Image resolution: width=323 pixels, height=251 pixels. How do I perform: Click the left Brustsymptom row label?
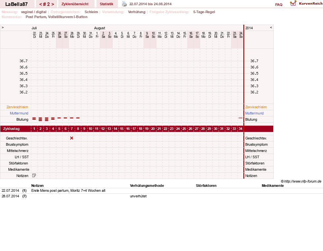(17, 144)
